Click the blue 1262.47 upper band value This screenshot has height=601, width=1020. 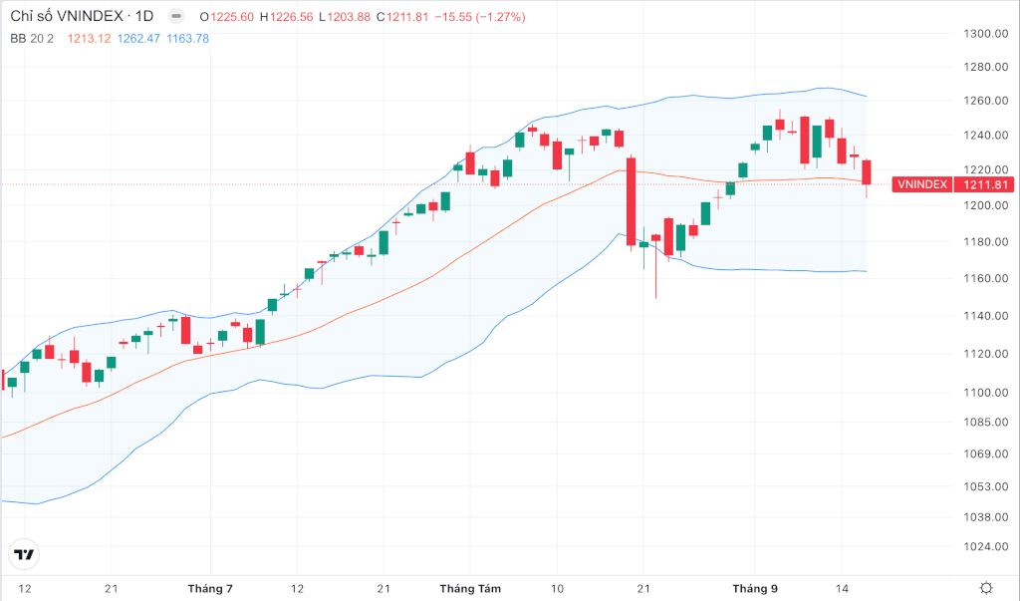coord(138,39)
